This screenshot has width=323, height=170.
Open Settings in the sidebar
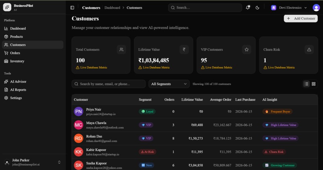[x=33, y=98]
